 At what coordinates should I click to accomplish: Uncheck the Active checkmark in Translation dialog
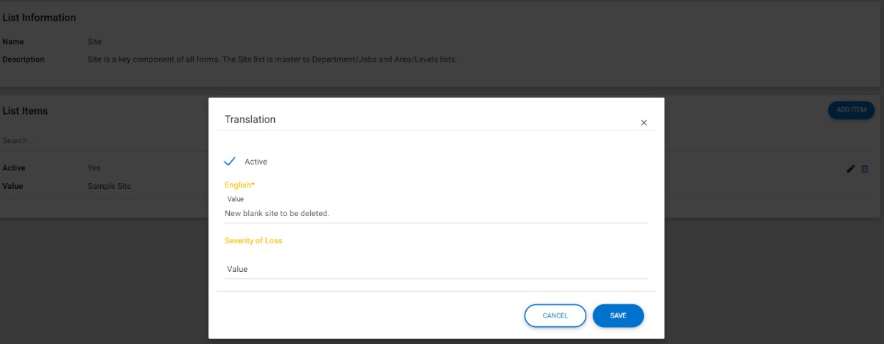[229, 161]
